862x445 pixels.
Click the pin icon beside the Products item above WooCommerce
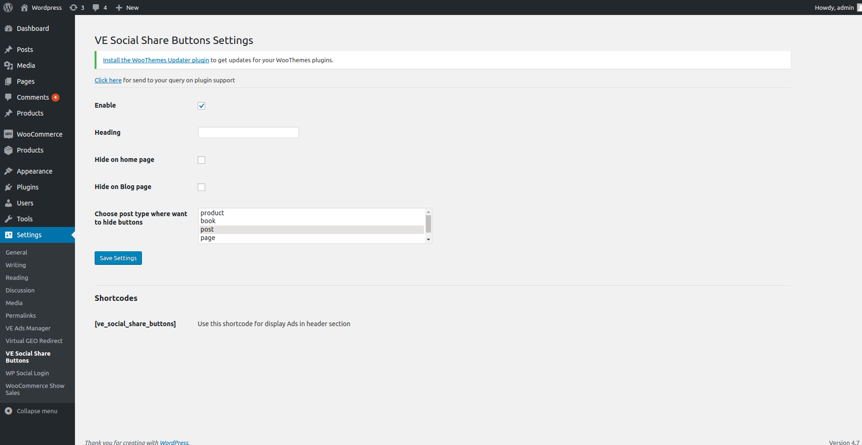click(8, 113)
